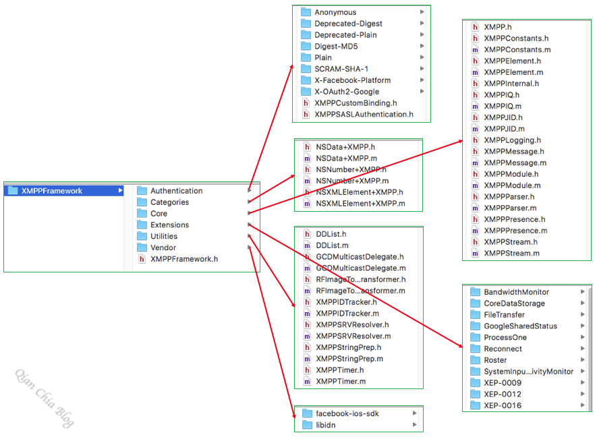Select the GCDMulticastDelegate.h file name
Screen dimensions: 597x437
[360, 257]
